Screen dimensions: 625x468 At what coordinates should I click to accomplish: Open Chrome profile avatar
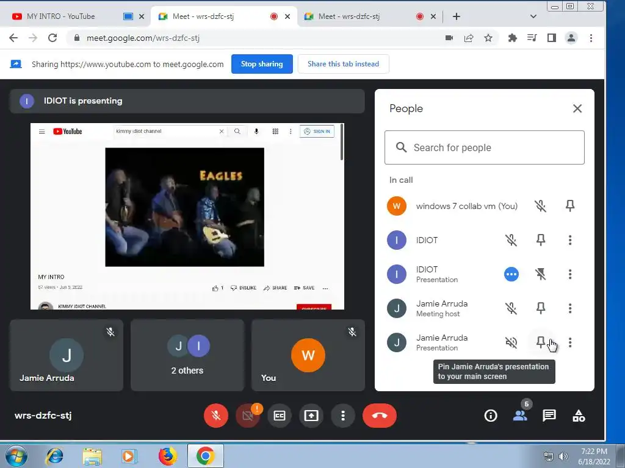(x=571, y=38)
